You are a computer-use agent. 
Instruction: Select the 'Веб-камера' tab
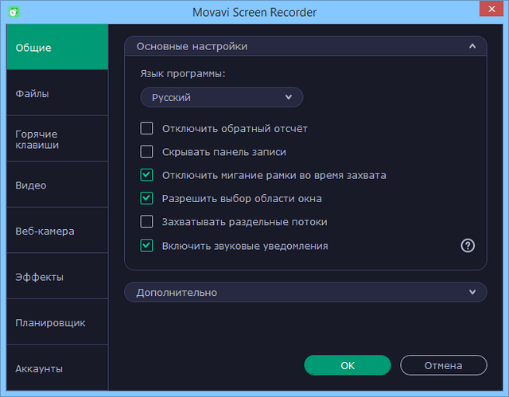click(x=57, y=232)
